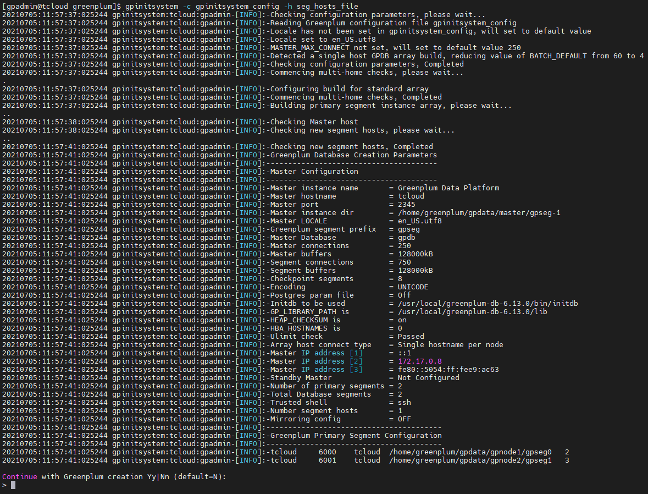Image resolution: width=648 pixels, height=494 pixels.
Task: Select Encoding value 'UNICODE'
Action: tap(413, 287)
